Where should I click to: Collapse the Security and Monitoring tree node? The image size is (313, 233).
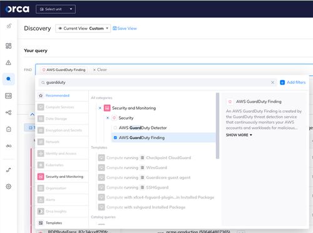click(x=100, y=108)
